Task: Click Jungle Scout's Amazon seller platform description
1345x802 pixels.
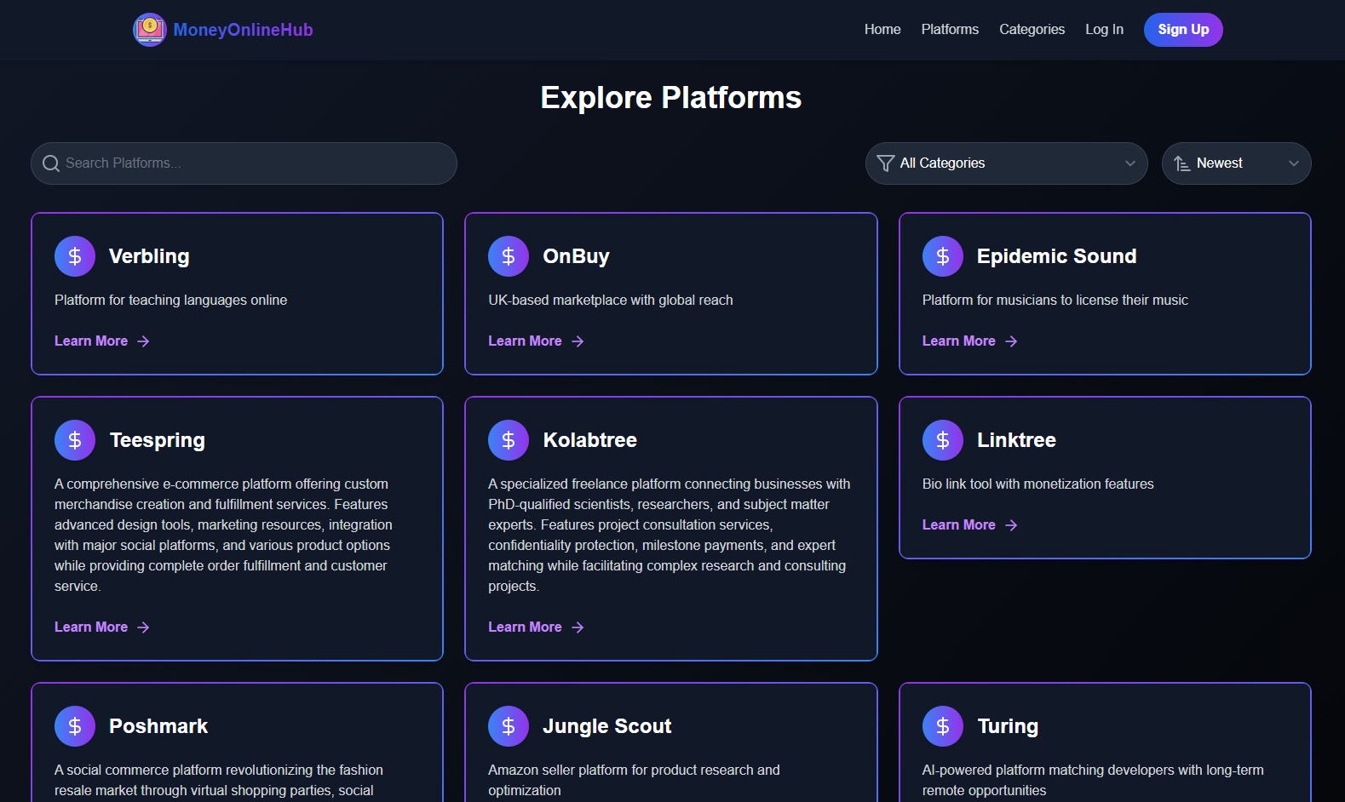Action: pyautogui.click(x=634, y=780)
